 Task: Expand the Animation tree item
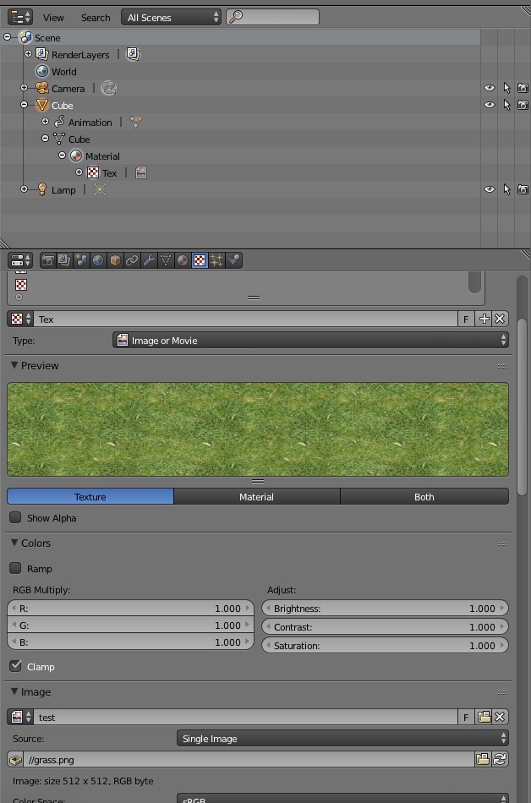(x=45, y=122)
